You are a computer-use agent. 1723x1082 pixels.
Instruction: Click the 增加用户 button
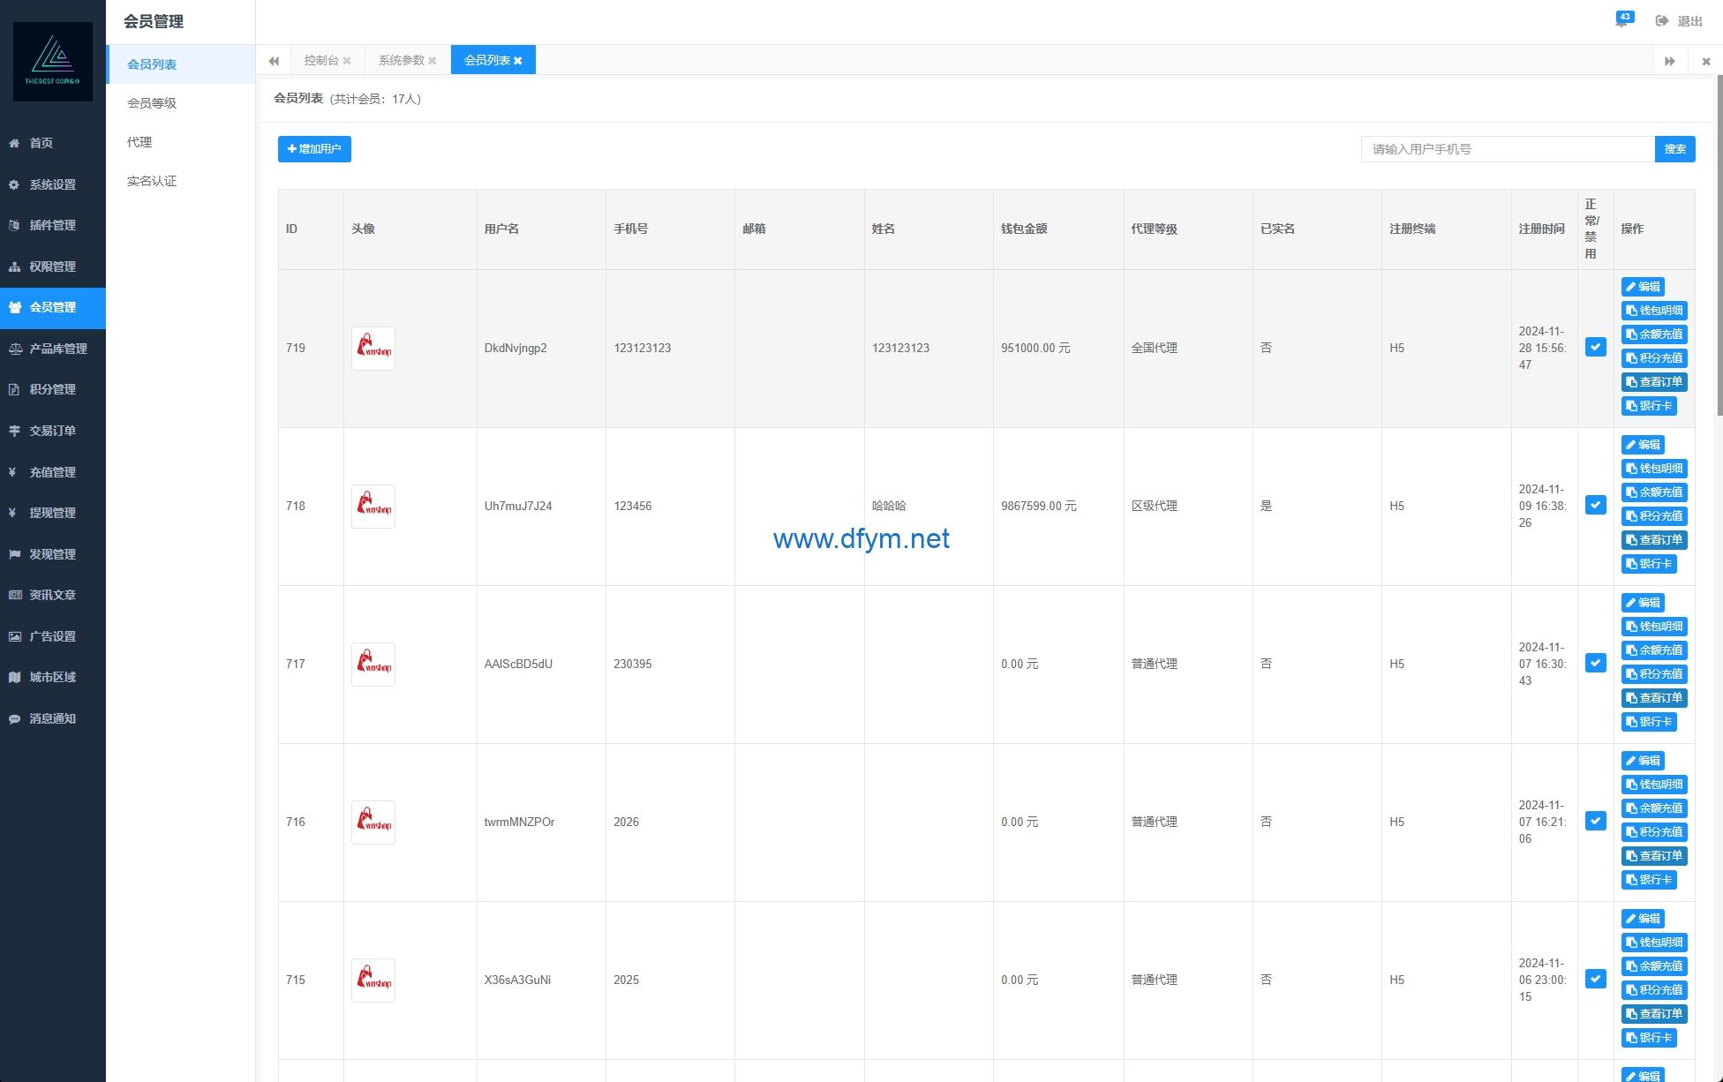314,149
